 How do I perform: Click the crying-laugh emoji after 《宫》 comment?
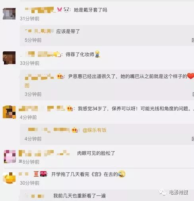(122, 174)
